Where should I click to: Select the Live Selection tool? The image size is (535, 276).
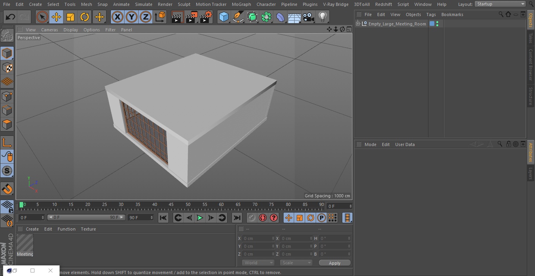pos(42,17)
